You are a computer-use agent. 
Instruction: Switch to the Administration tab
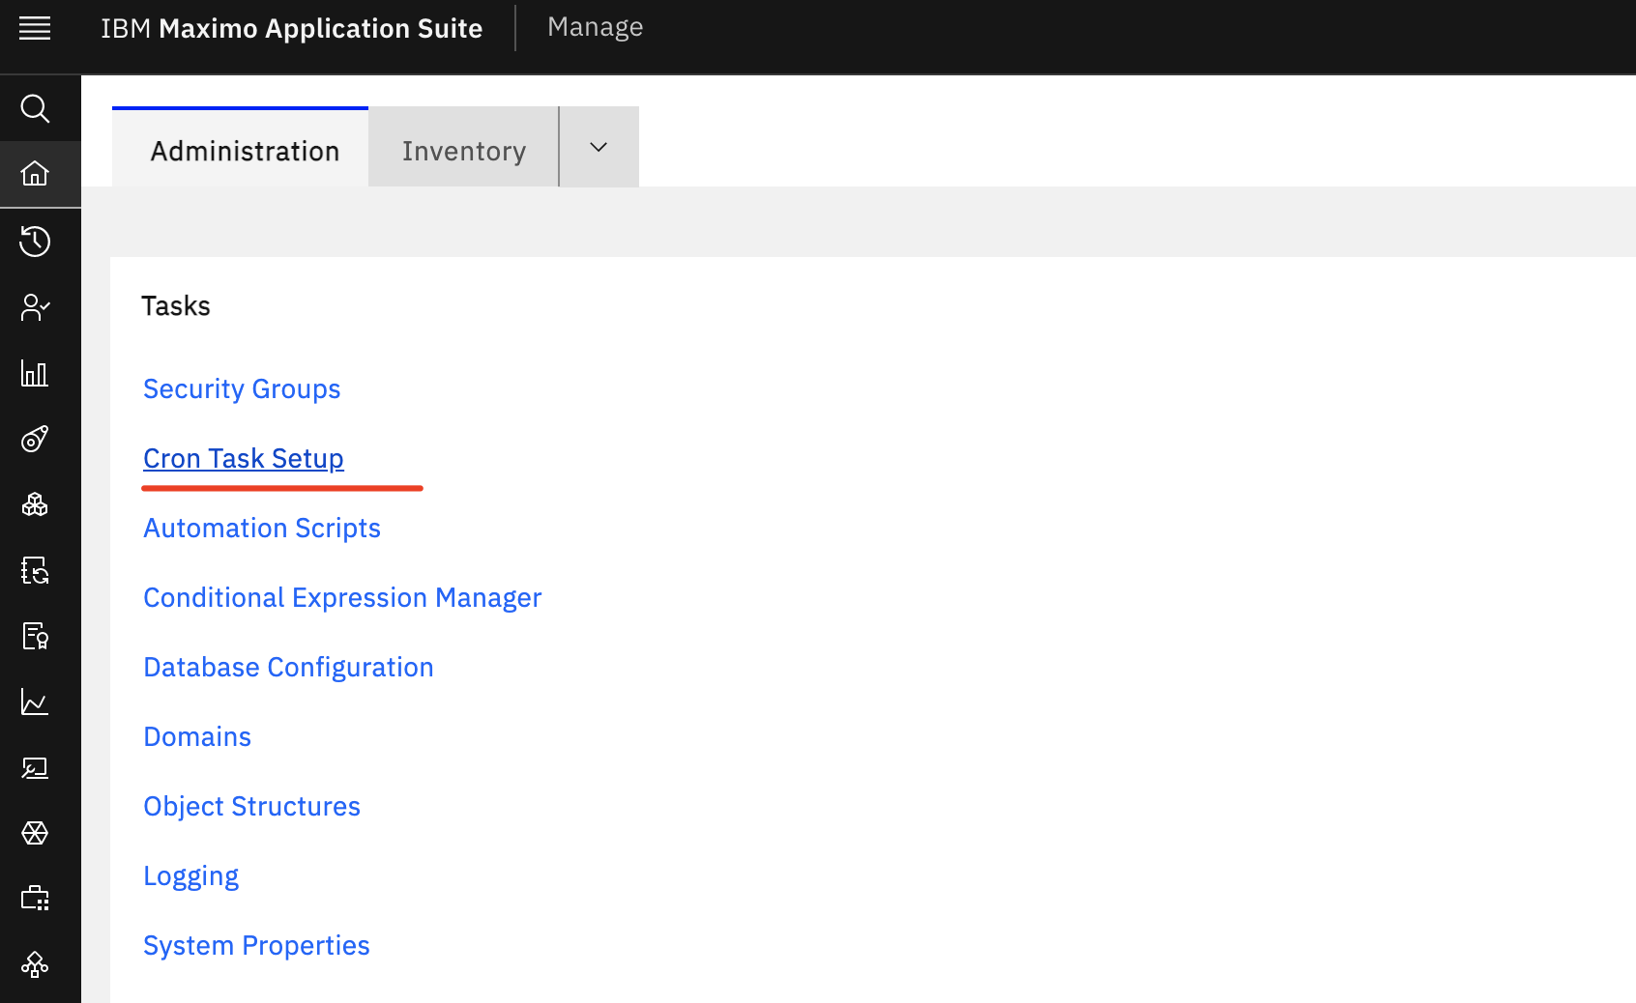point(240,147)
